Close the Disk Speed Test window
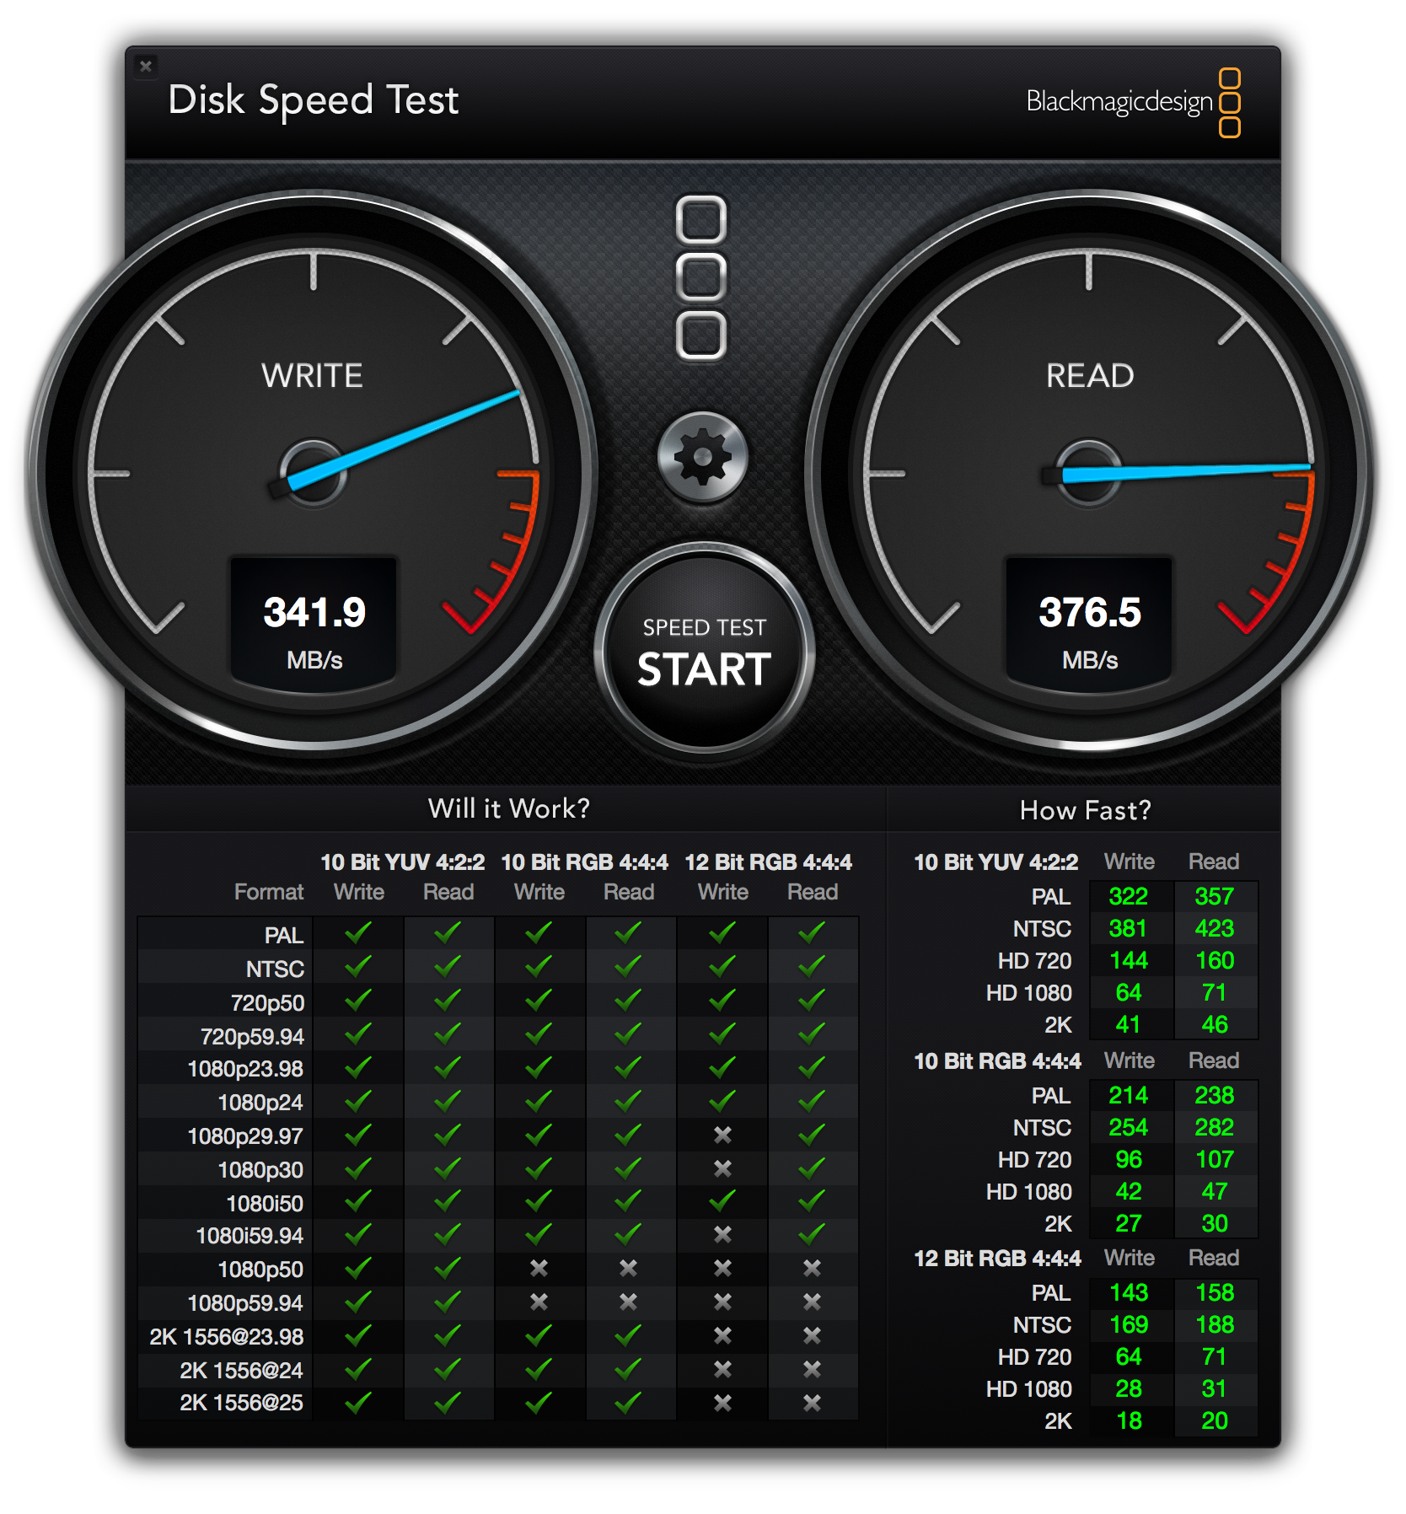 tap(146, 66)
